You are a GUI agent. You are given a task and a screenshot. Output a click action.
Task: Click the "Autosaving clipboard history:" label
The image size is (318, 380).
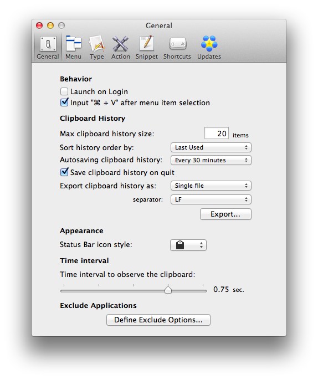[111, 160]
